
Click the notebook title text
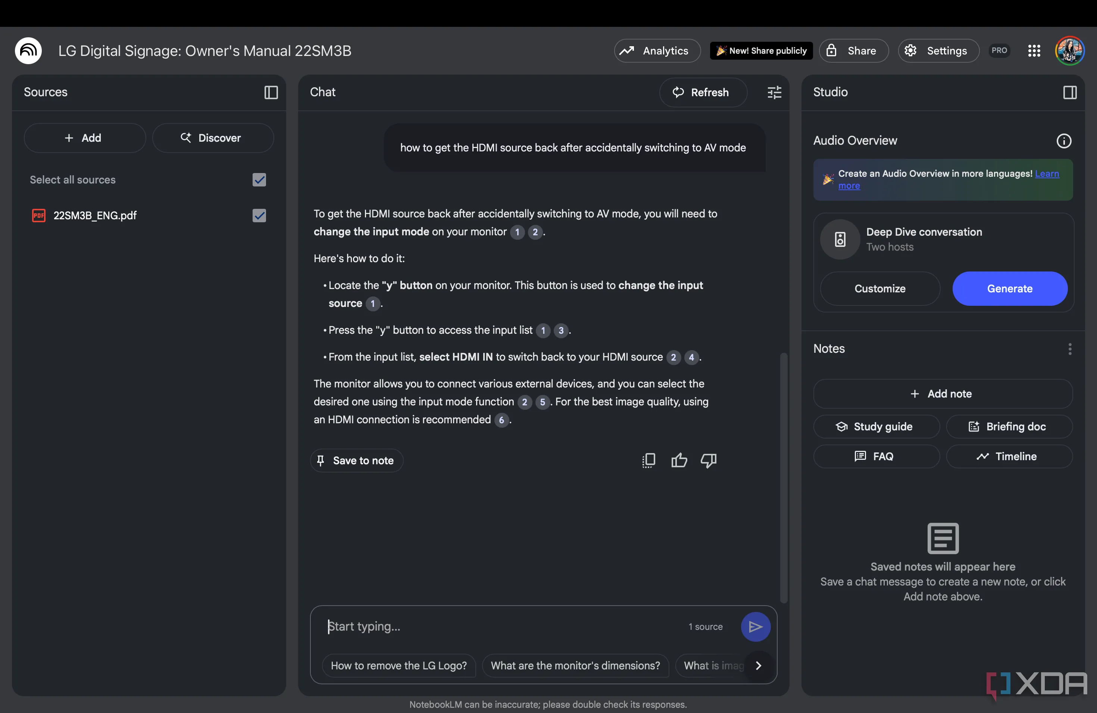(x=204, y=51)
